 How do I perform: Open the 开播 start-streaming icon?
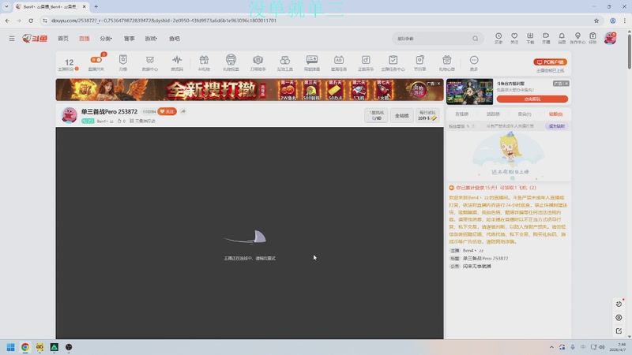[546, 38]
